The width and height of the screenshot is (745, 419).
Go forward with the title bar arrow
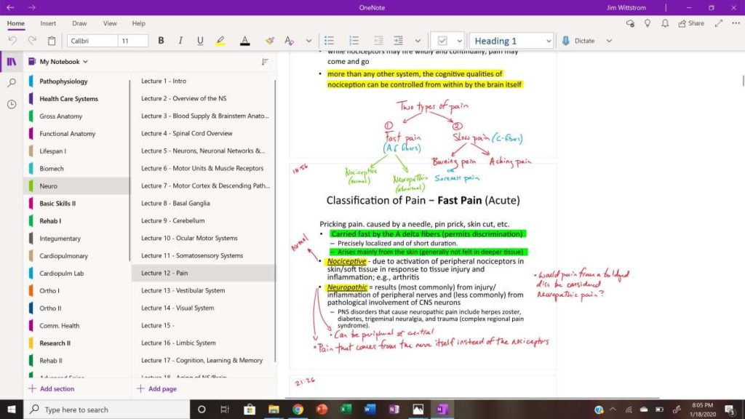point(32,7)
